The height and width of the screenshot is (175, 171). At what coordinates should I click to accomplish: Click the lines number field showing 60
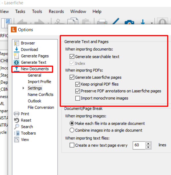click(139, 145)
